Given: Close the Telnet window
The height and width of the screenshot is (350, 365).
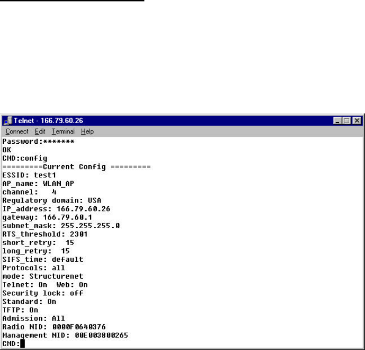Looking at the screenshot, I should (357, 120).
